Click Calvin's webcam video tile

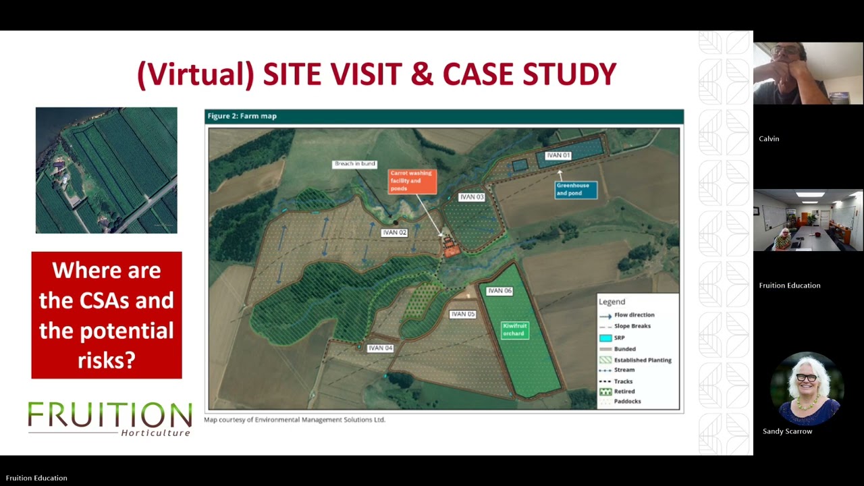pyautogui.click(x=808, y=73)
